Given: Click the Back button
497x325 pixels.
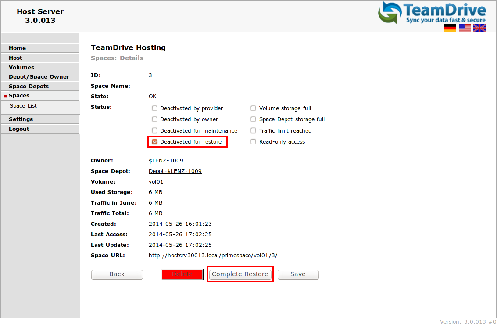Looking at the screenshot, I should pyautogui.click(x=117, y=274).
